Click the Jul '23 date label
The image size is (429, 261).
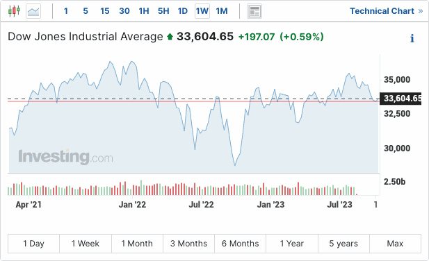pos(340,205)
